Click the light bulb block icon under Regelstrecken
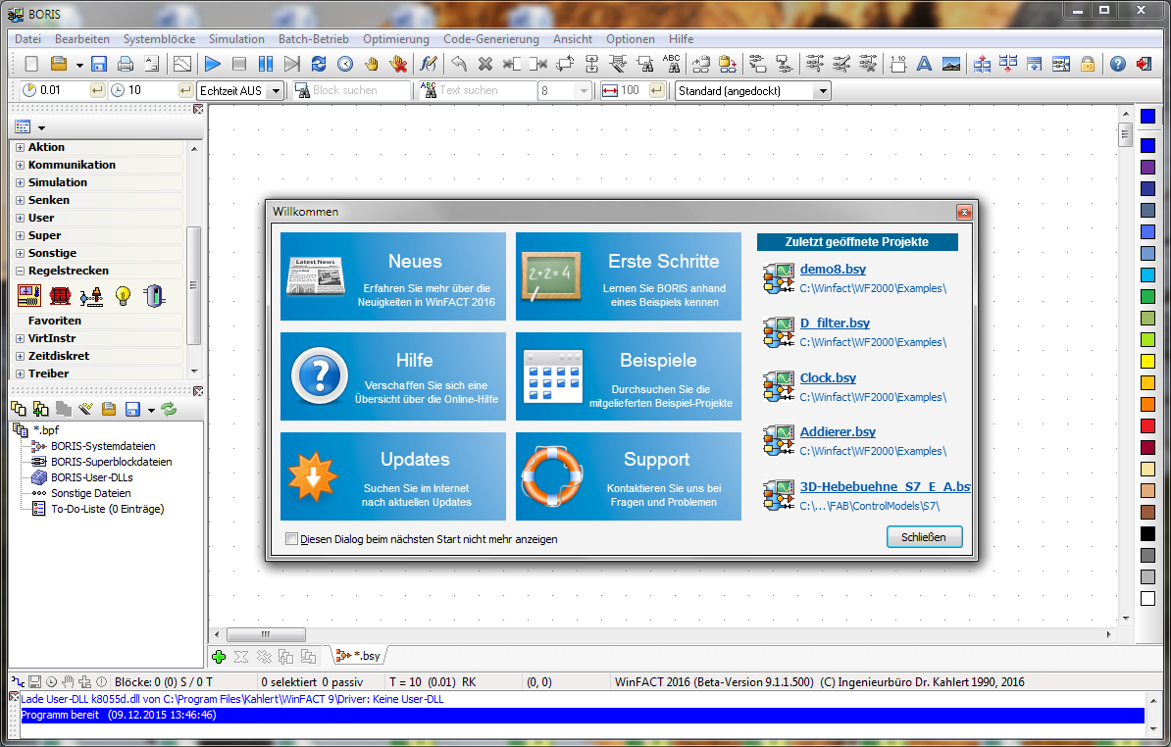This screenshot has height=747, width=1171. coord(124,296)
